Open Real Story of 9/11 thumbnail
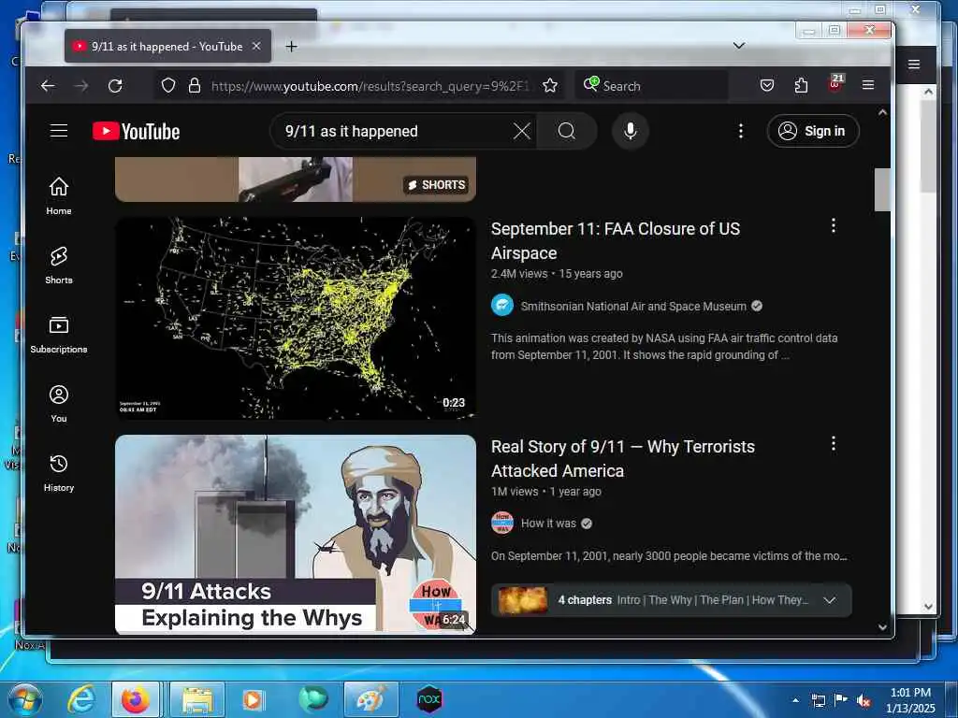 [296, 535]
